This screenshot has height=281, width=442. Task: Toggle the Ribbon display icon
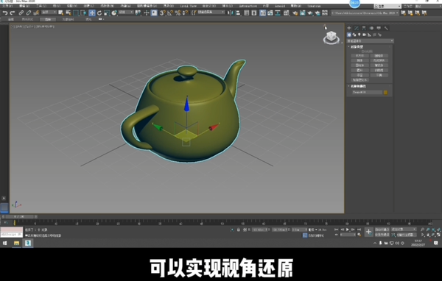click(x=262, y=13)
